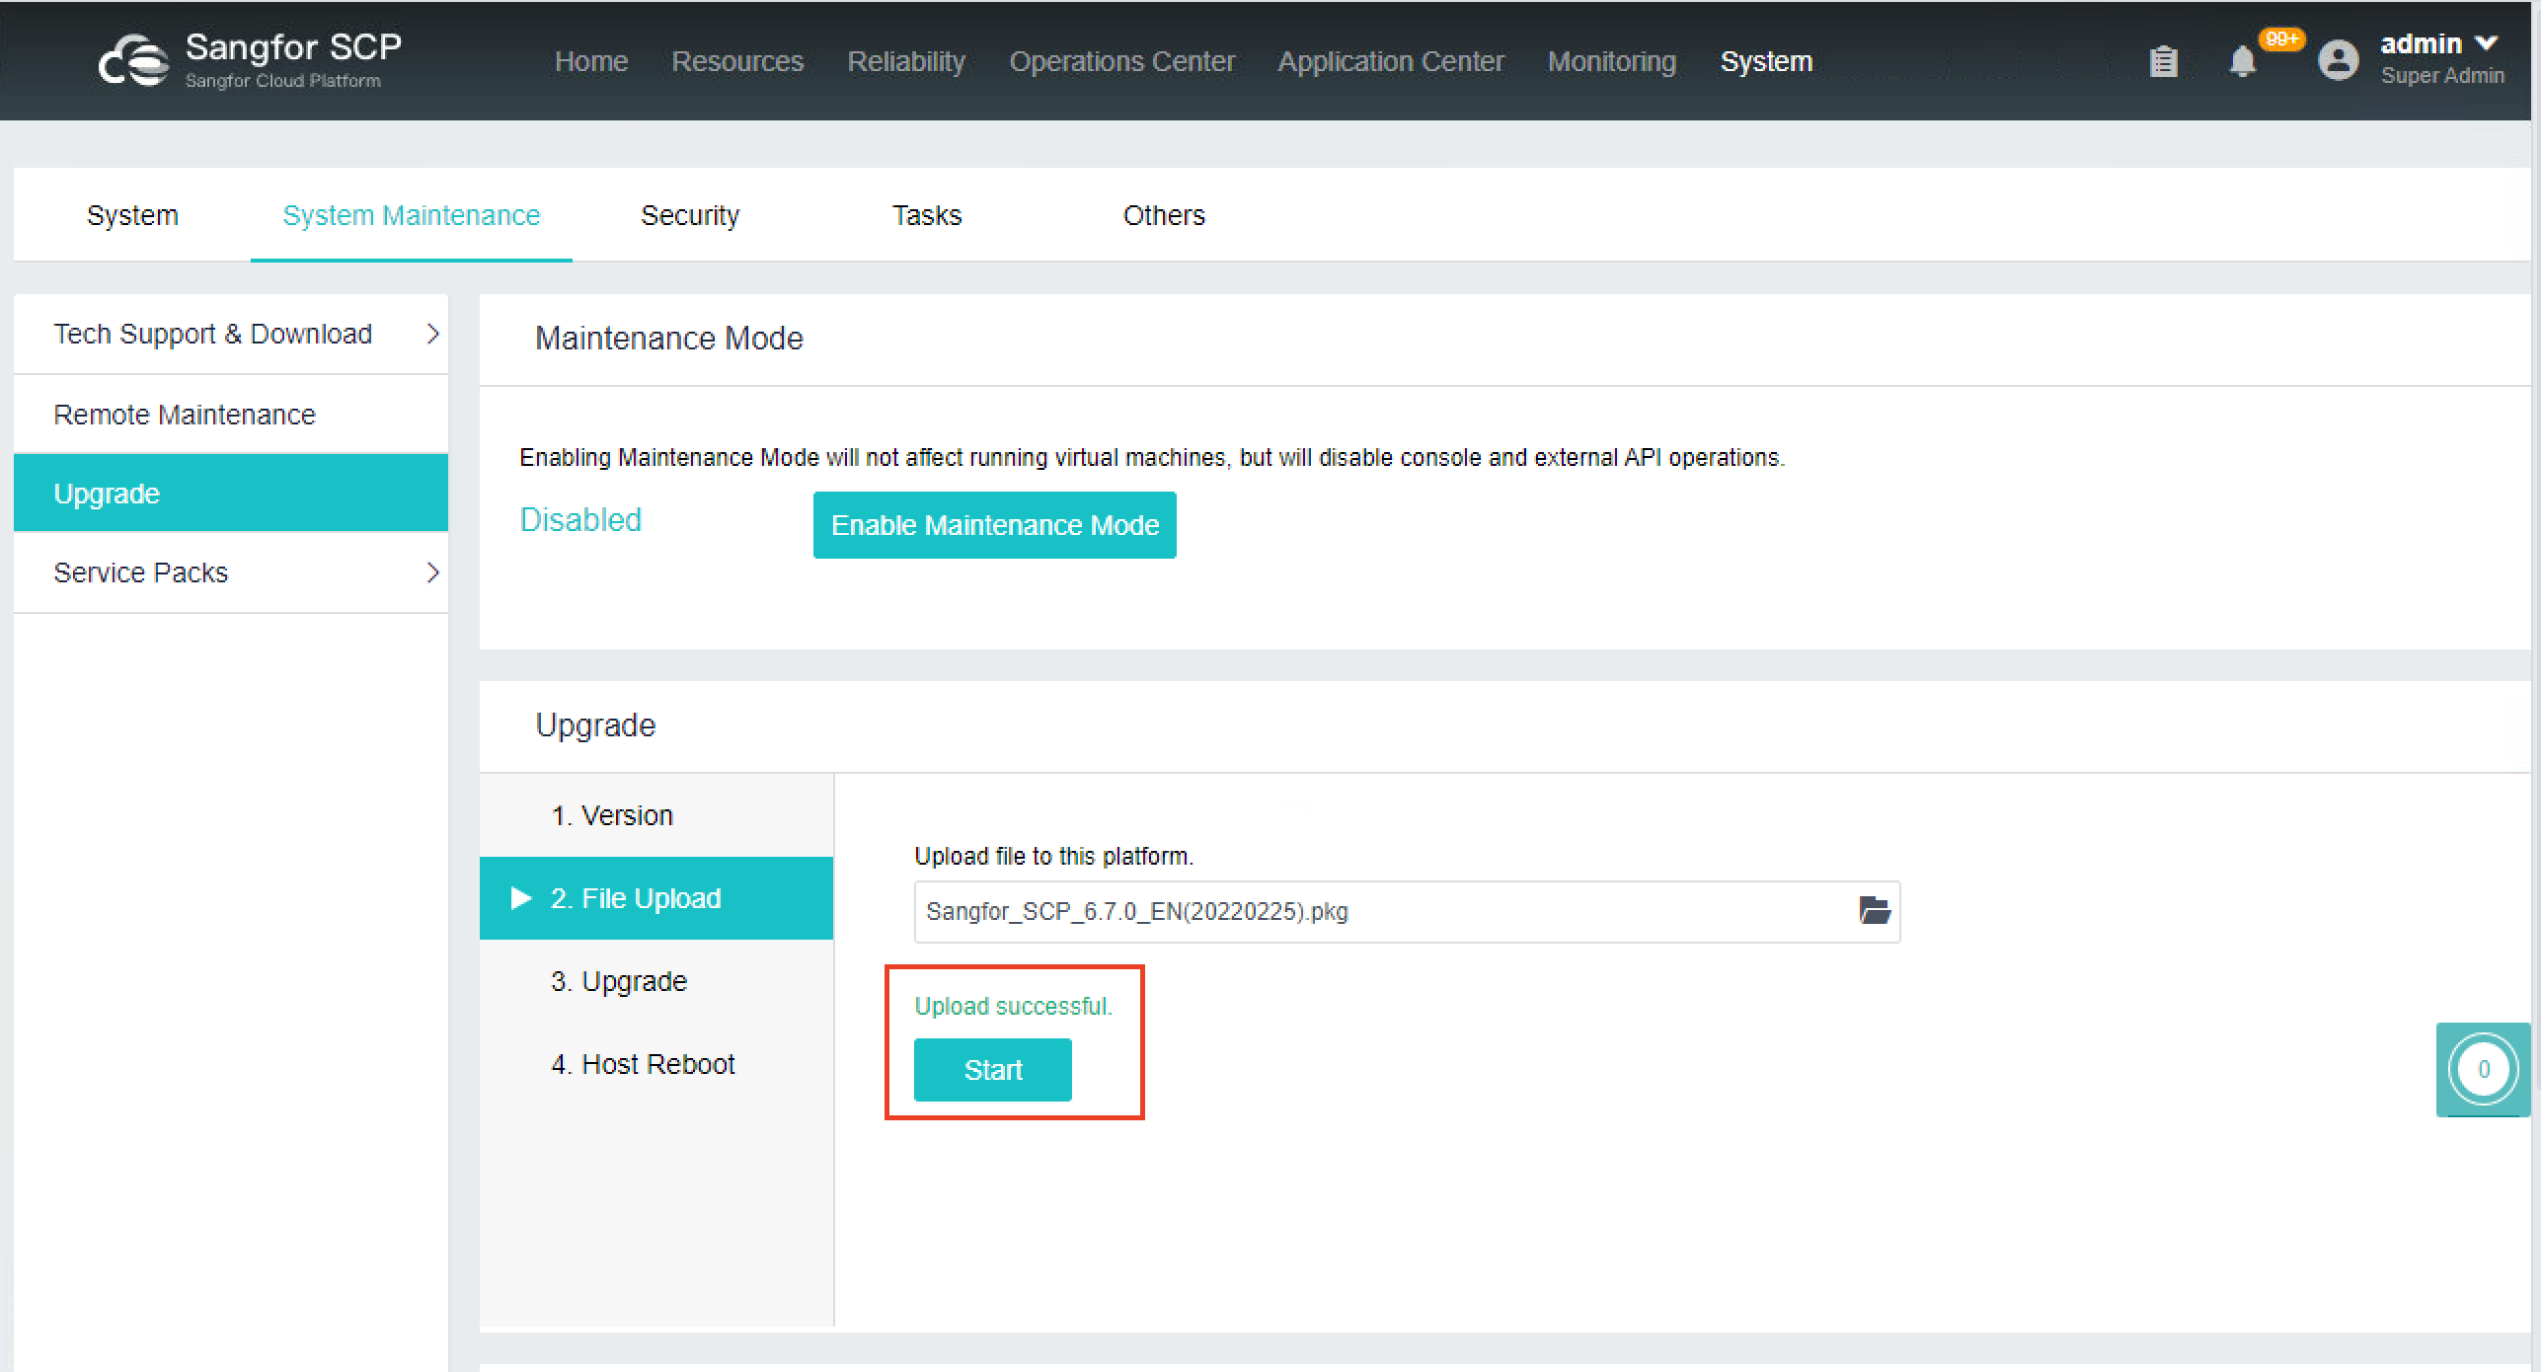The height and width of the screenshot is (1372, 2541).
Task: Select Service Packs in sidebar
Action: pyautogui.click(x=231, y=572)
